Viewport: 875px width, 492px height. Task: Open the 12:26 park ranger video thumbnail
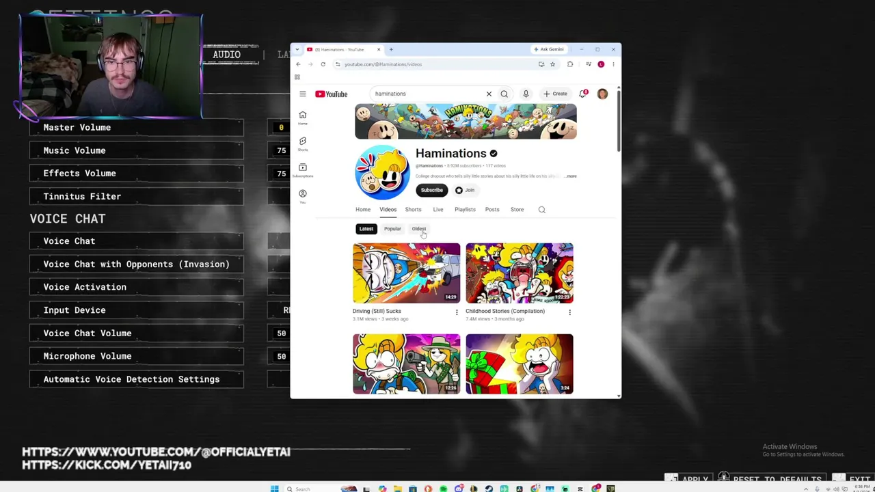pos(407,364)
